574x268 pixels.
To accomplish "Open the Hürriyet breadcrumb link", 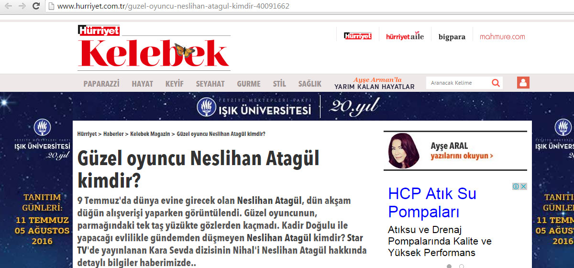I will (87, 134).
